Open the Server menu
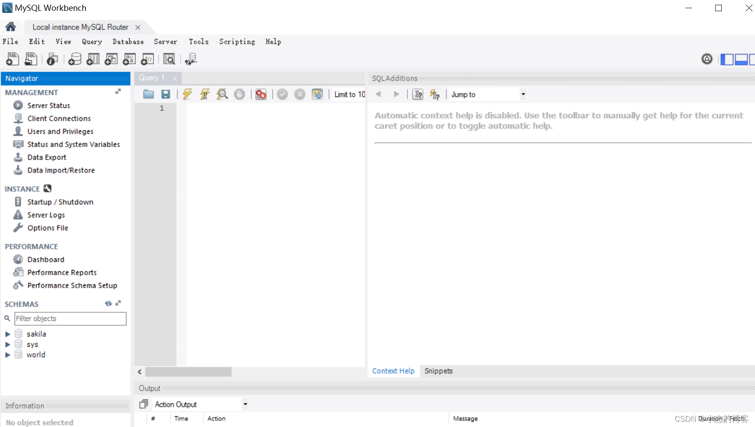Viewport: 755px width, 427px height. pyautogui.click(x=165, y=41)
